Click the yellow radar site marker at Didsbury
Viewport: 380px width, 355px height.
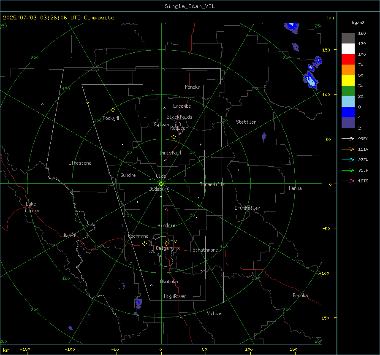(161, 184)
